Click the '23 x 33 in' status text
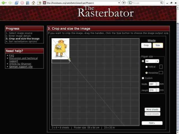 (x=109, y=128)
